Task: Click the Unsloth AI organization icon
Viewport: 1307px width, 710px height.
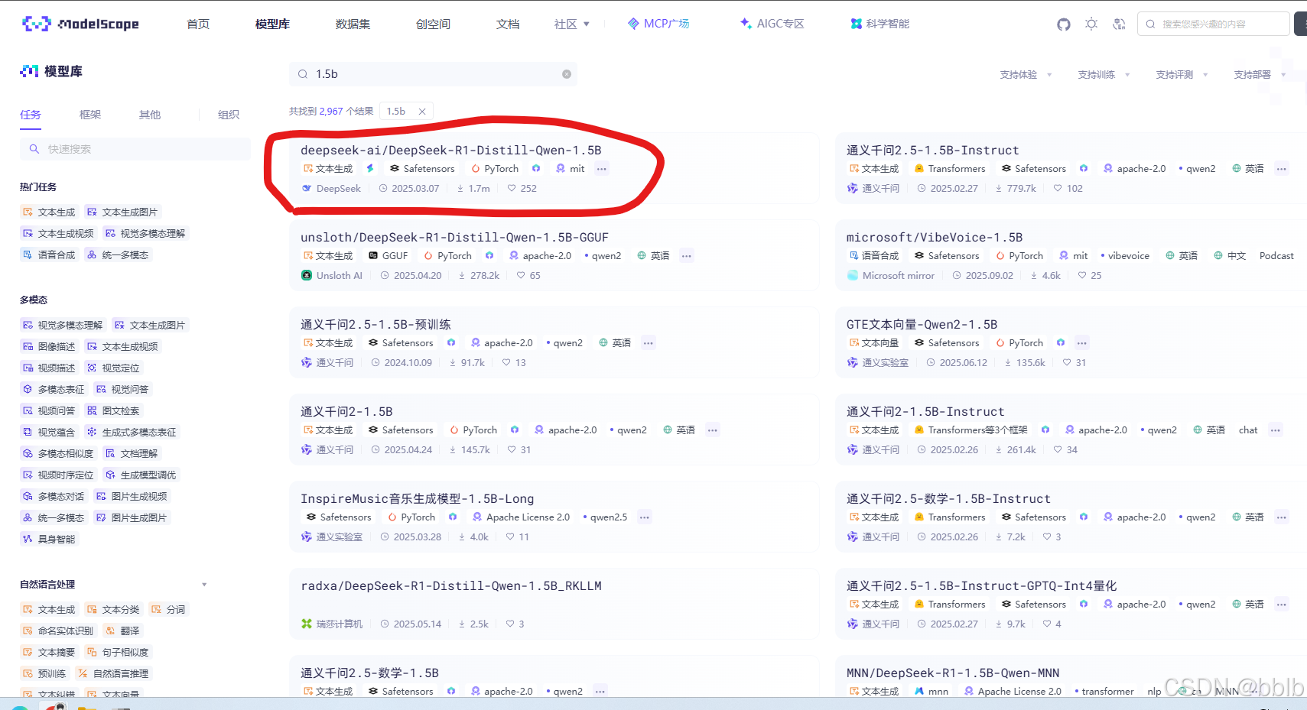Action: coord(306,275)
